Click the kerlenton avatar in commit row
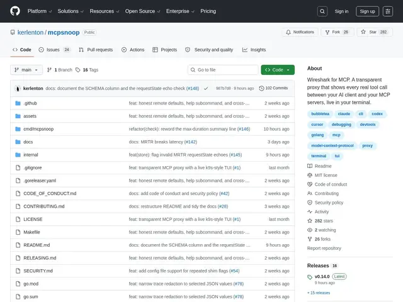The image size is (403, 302). 18,88
